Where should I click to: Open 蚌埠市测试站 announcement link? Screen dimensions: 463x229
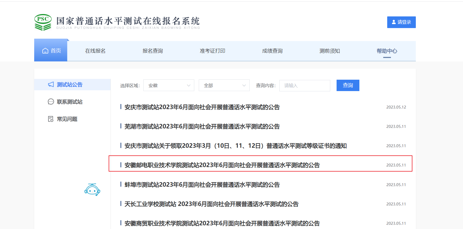pos(202,185)
